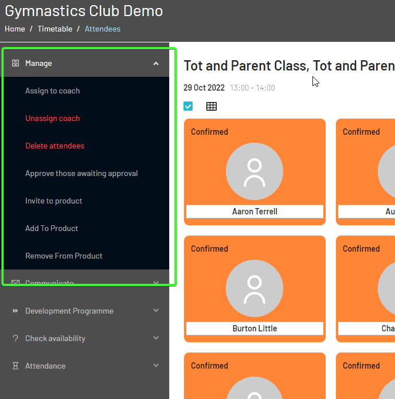Image resolution: width=395 pixels, height=399 pixels.
Task: Click the Manage grid icon in sidebar
Action: (x=15, y=63)
